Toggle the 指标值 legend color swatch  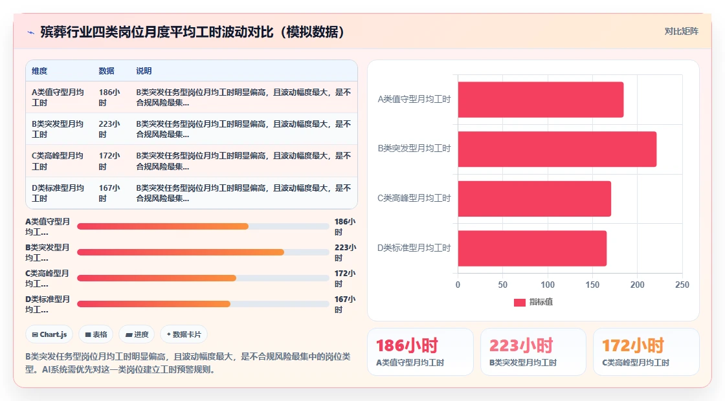tap(520, 302)
